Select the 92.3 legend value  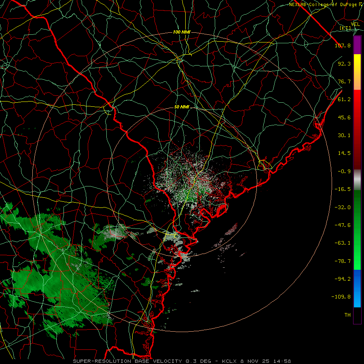click(x=344, y=63)
